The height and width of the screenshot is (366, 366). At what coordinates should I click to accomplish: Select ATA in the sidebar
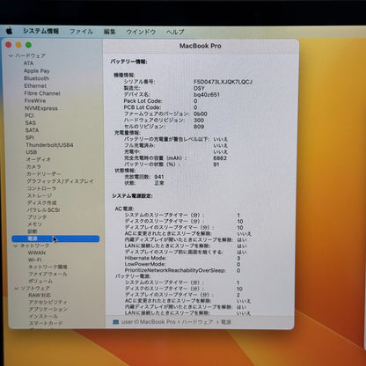28,63
